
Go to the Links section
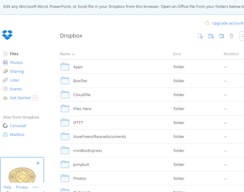coord(15,80)
